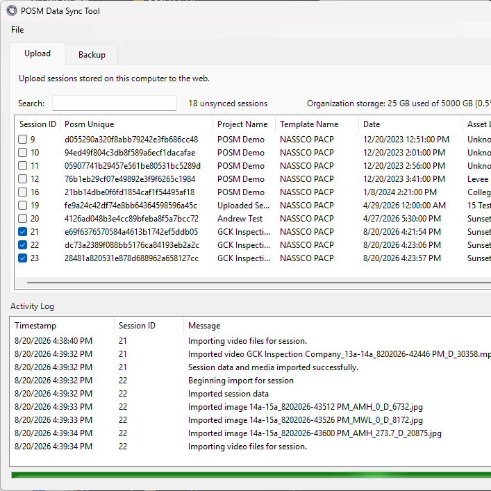This screenshot has height=491, width=491.
Task: Open the File menu
Action: click(x=17, y=30)
